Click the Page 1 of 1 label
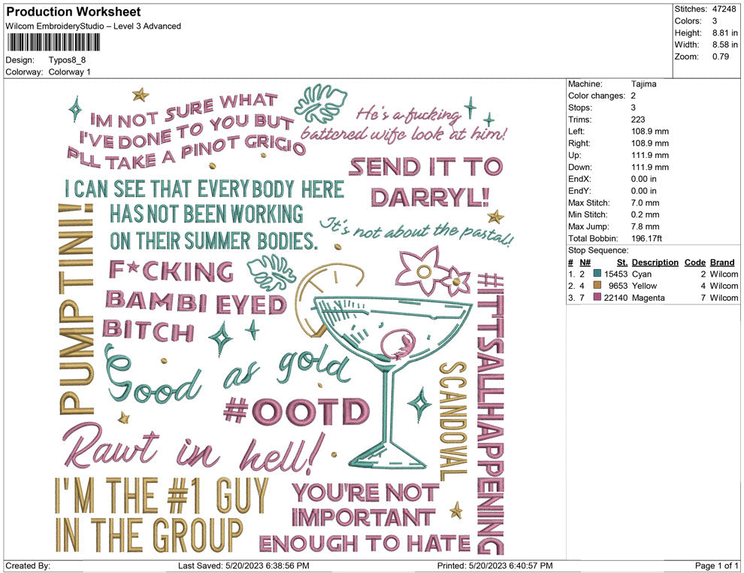Viewport: 744px width, 573px height. coord(716,565)
